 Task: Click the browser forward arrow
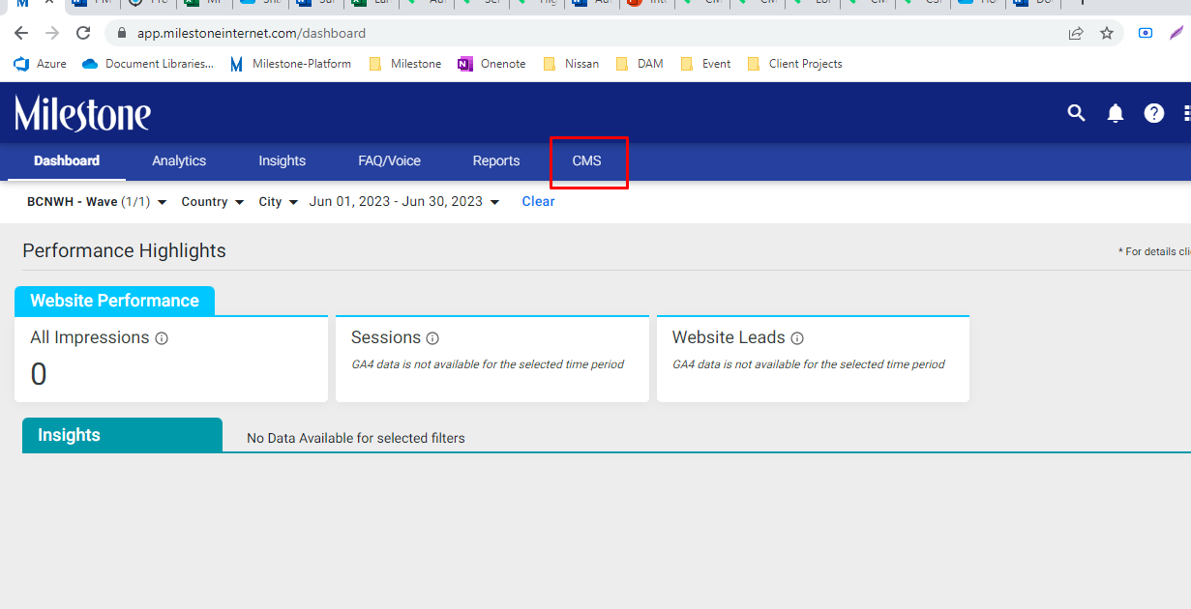coord(52,33)
